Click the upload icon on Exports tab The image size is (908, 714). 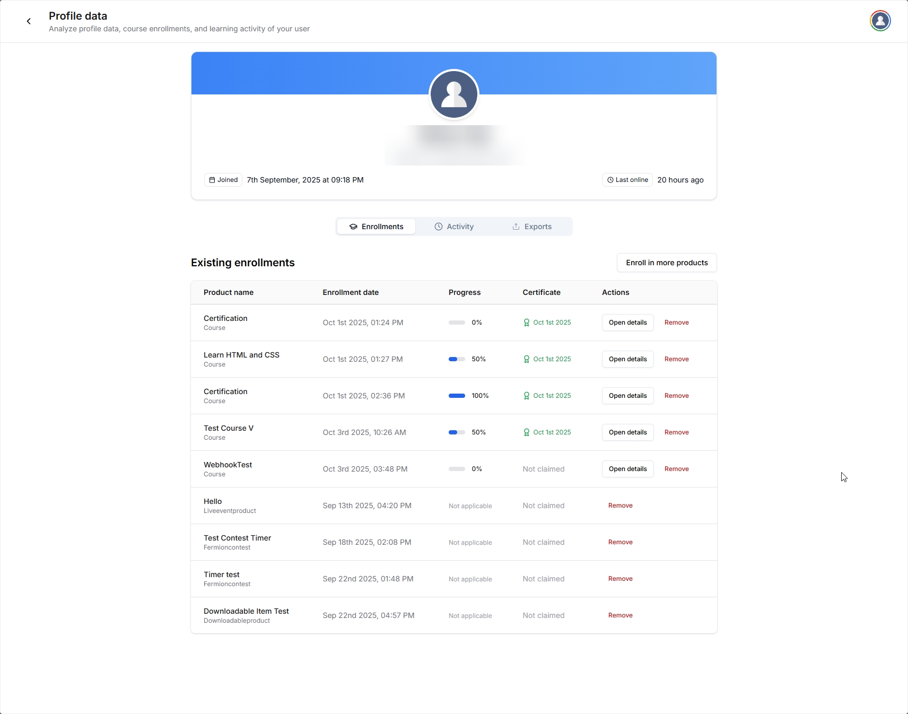pyautogui.click(x=516, y=227)
